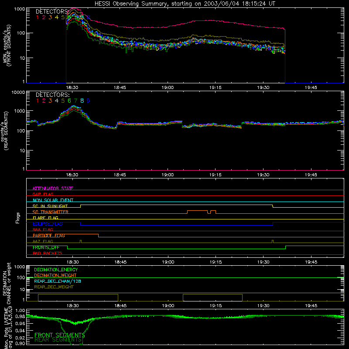Click 10000 y-axis value on rear segments plot

(18, 92)
